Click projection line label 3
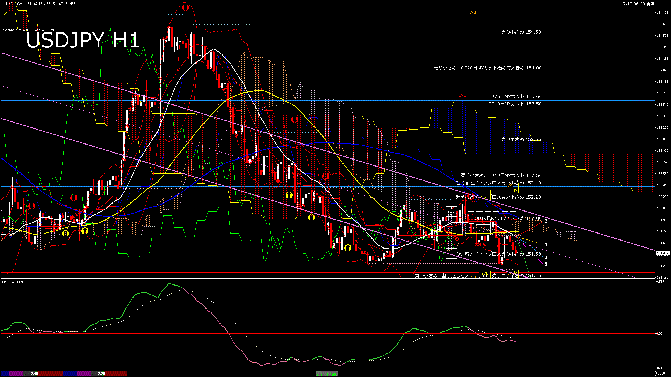 (546, 258)
